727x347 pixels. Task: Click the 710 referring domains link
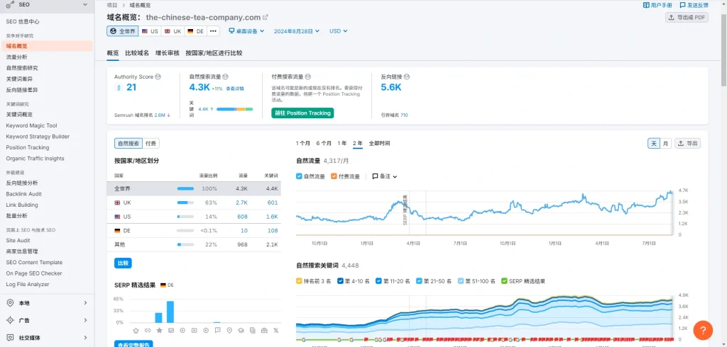pyautogui.click(x=404, y=115)
